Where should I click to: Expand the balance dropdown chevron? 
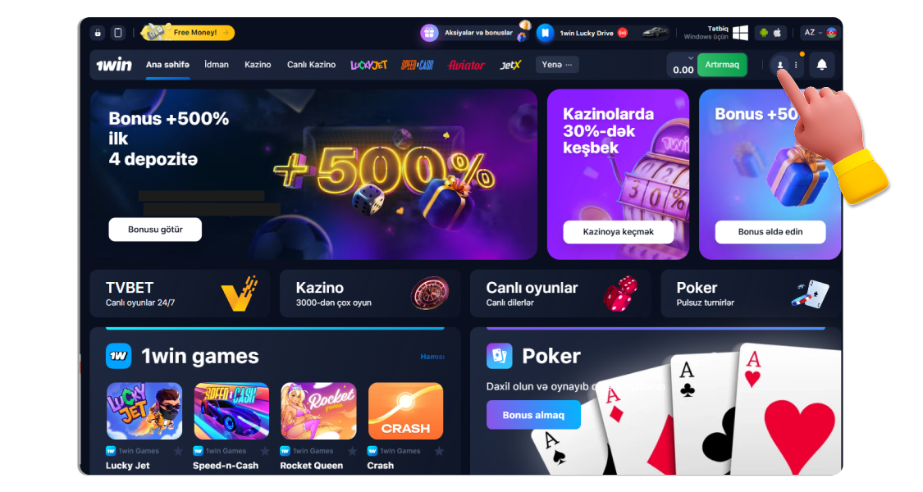tap(691, 58)
